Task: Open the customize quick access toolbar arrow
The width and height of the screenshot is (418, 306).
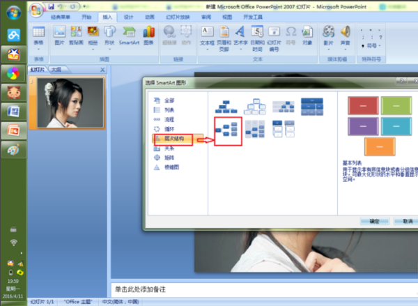Action: [84, 6]
